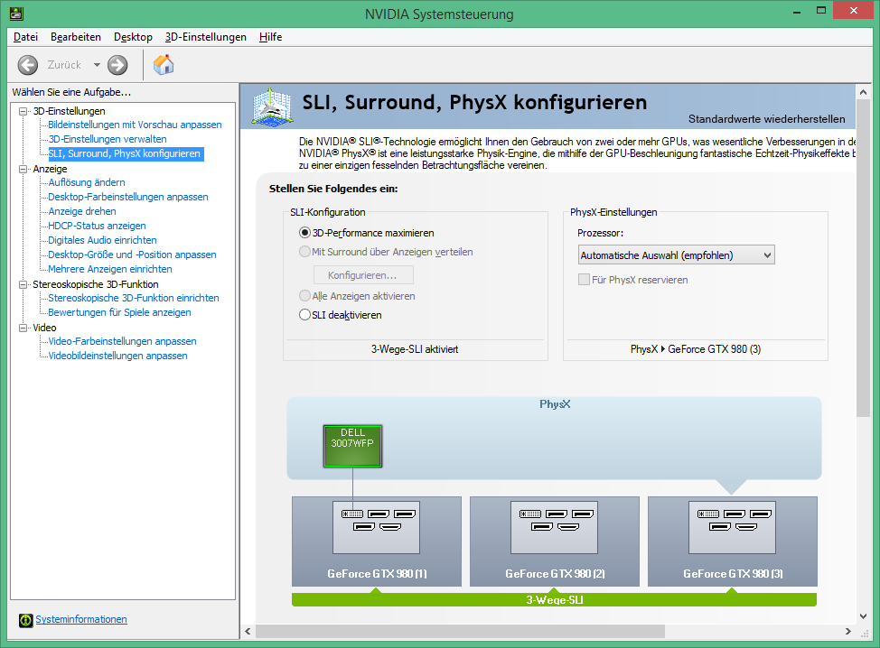
Task: Open Video-Farbeinstellungen anpassen
Action: [122, 341]
